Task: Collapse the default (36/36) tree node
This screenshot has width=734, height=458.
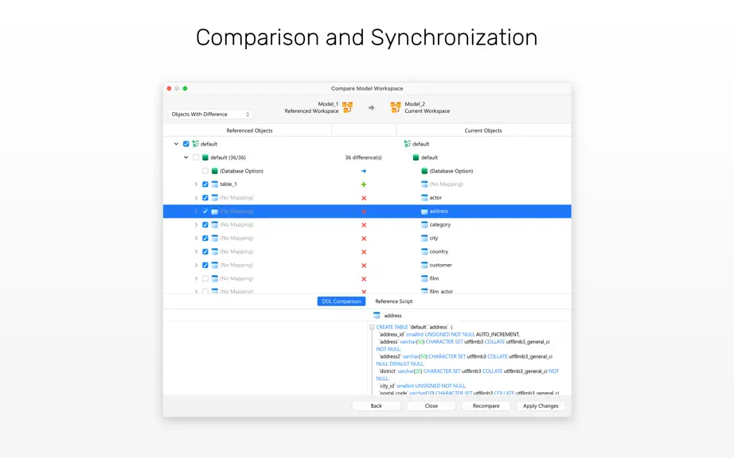Action: [185, 157]
